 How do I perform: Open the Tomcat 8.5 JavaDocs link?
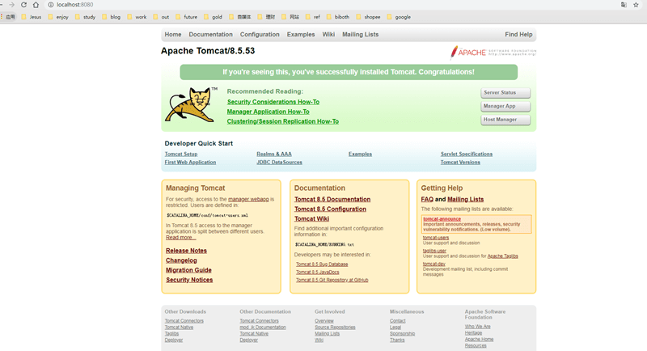point(317,273)
